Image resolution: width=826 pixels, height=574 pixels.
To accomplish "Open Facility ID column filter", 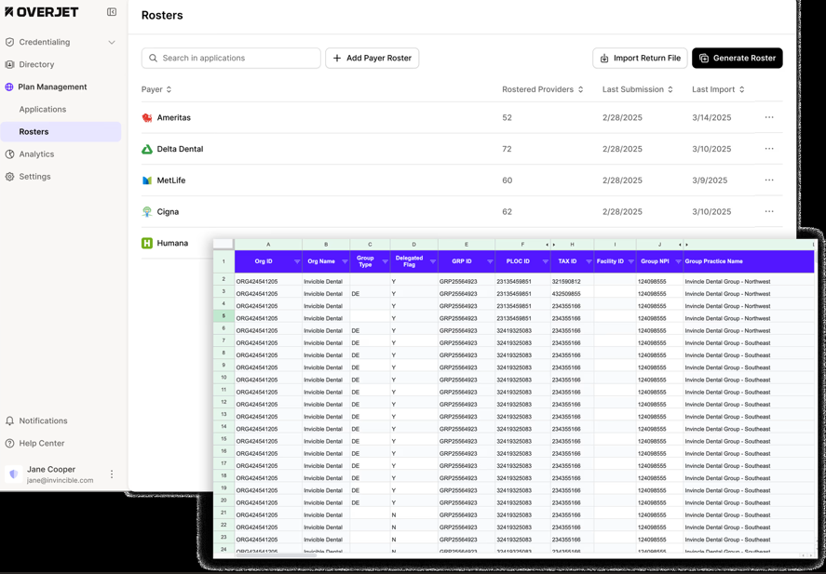I will (631, 262).
